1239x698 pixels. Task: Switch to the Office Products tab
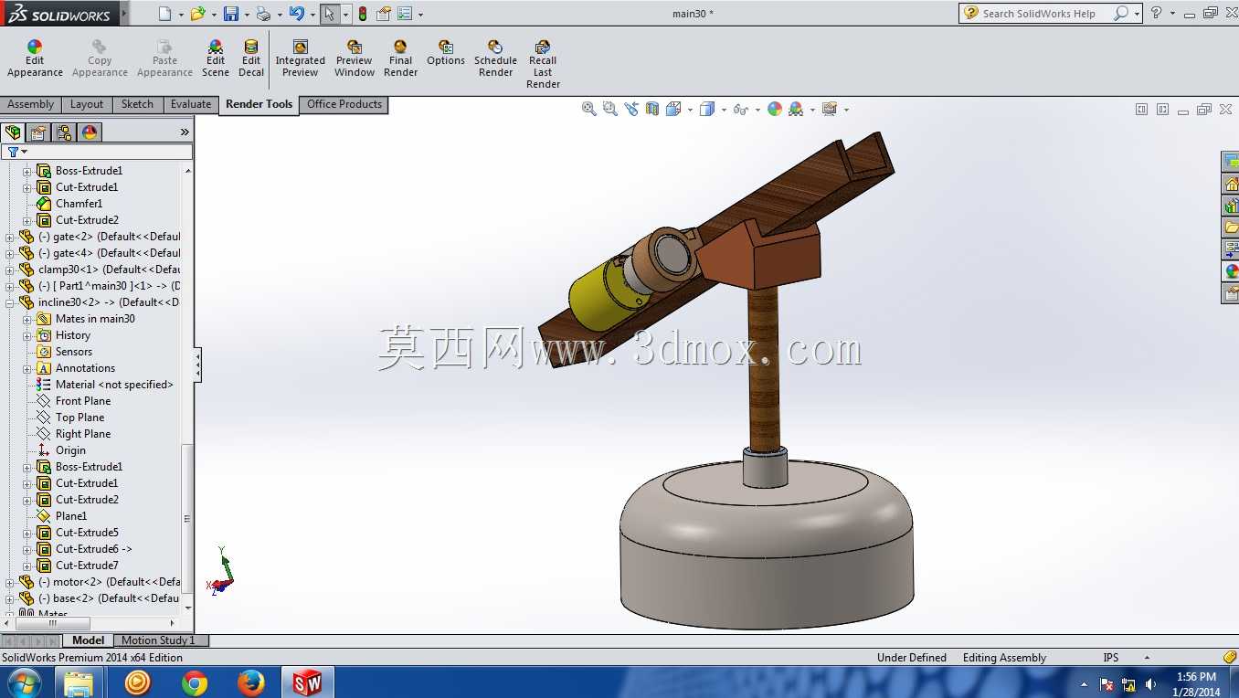point(344,105)
